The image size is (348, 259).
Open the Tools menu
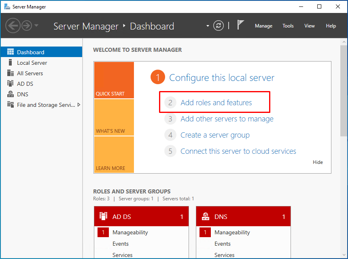(x=288, y=26)
